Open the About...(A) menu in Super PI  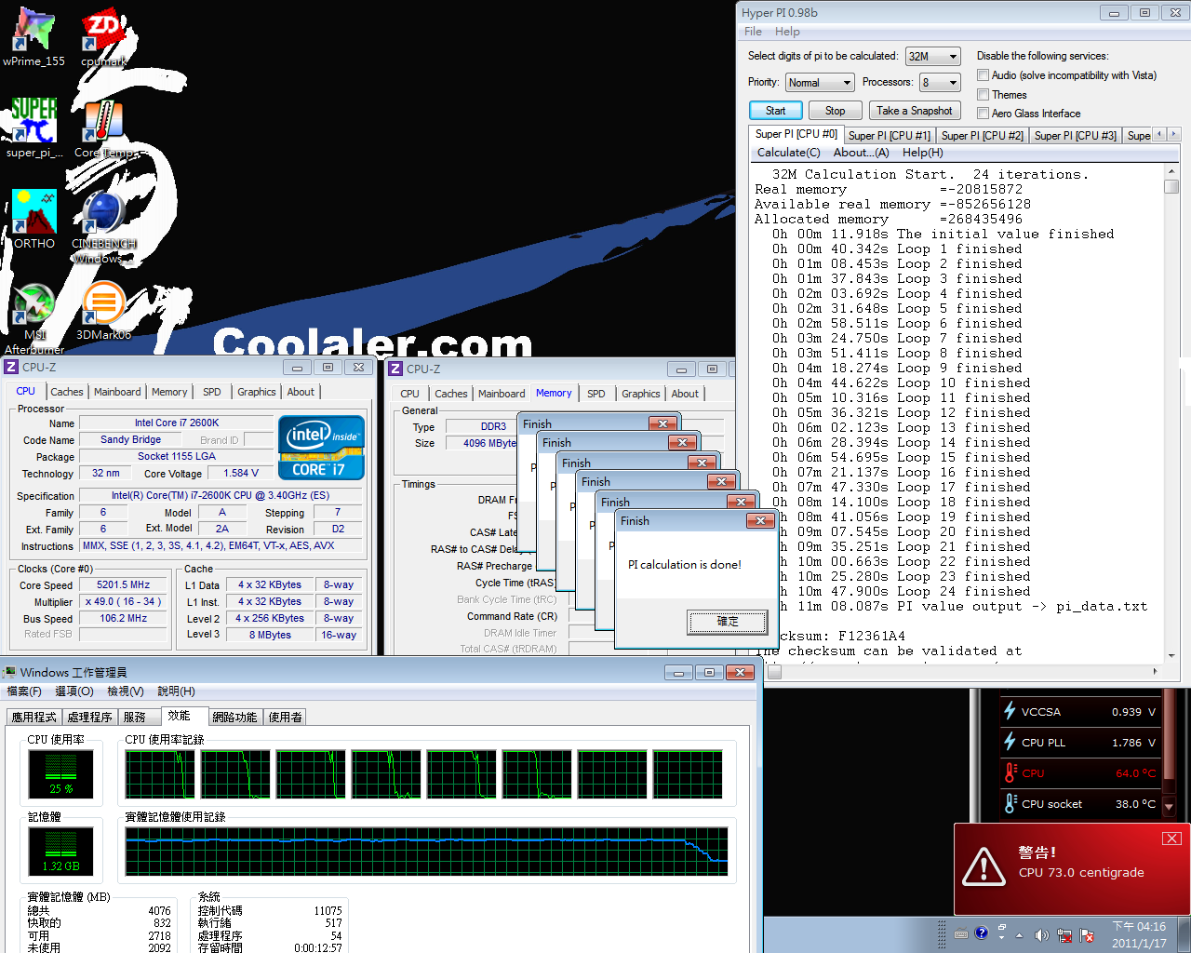[862, 153]
